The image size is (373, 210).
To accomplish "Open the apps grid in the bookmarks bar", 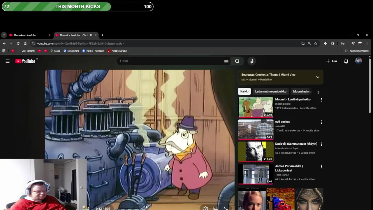I will tap(4, 51).
